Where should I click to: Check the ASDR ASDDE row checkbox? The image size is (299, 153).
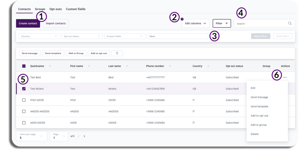click(x=24, y=123)
